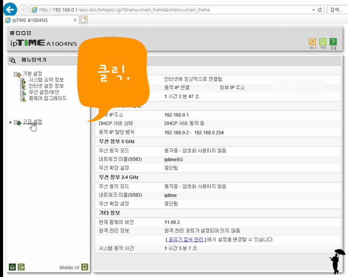348x277 pixels.
Task: Click the DHCP 서버 동작 중 status text
Action: (184, 123)
